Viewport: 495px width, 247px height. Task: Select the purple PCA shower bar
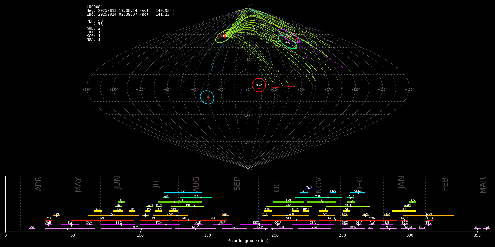159,224
